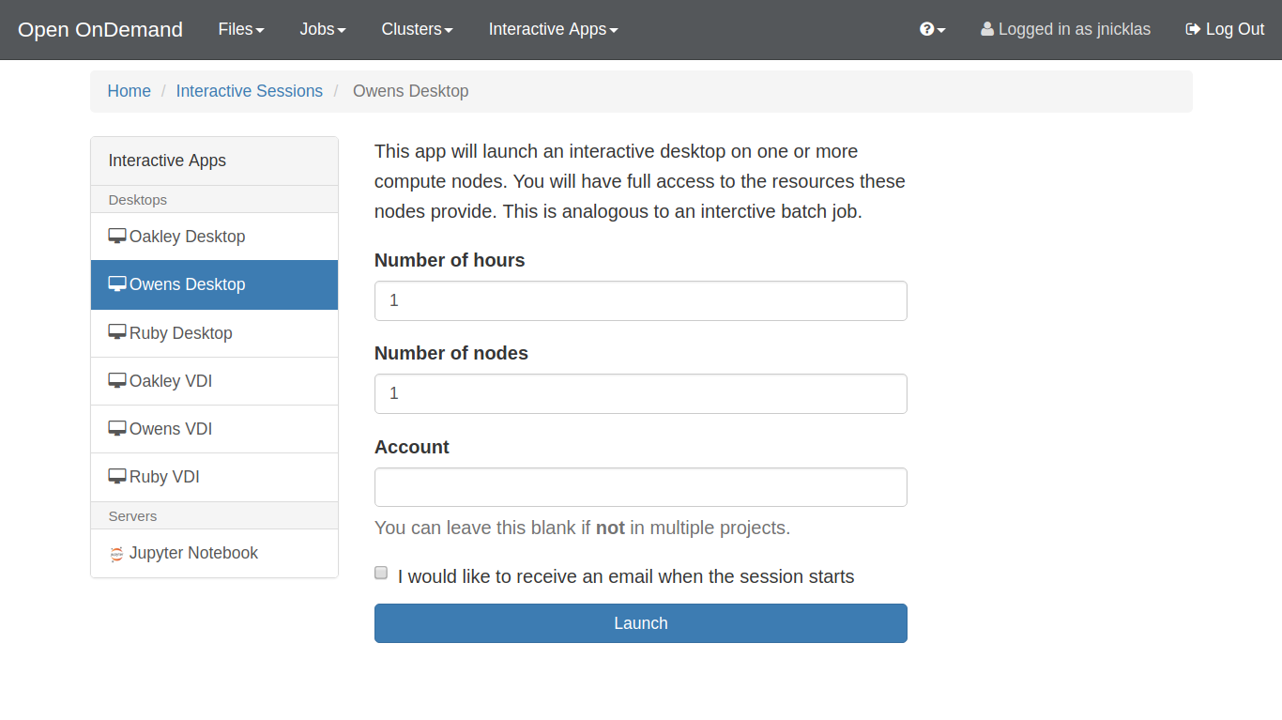
Task: Enable email notification when session starts
Action: (x=381, y=573)
